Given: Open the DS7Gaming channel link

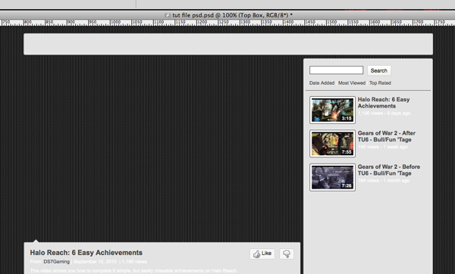Looking at the screenshot, I should (57, 262).
